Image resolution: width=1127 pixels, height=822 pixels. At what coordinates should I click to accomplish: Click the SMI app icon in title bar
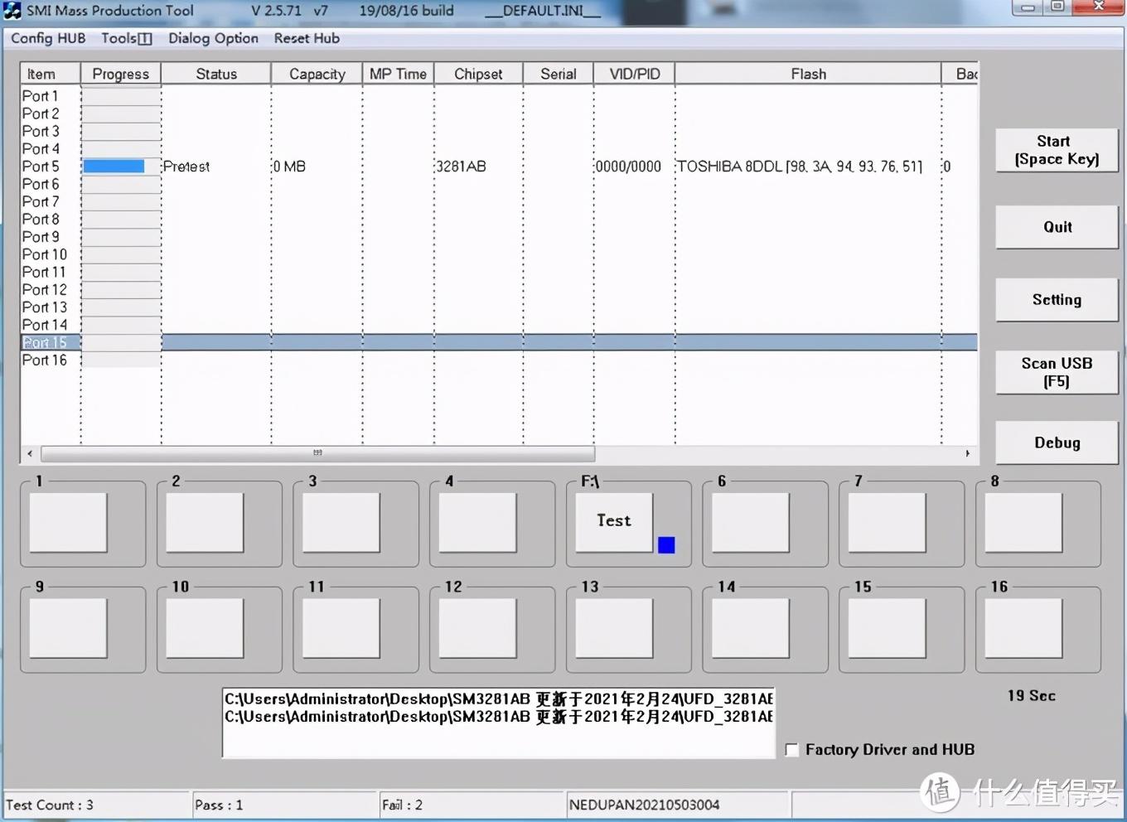click(12, 11)
